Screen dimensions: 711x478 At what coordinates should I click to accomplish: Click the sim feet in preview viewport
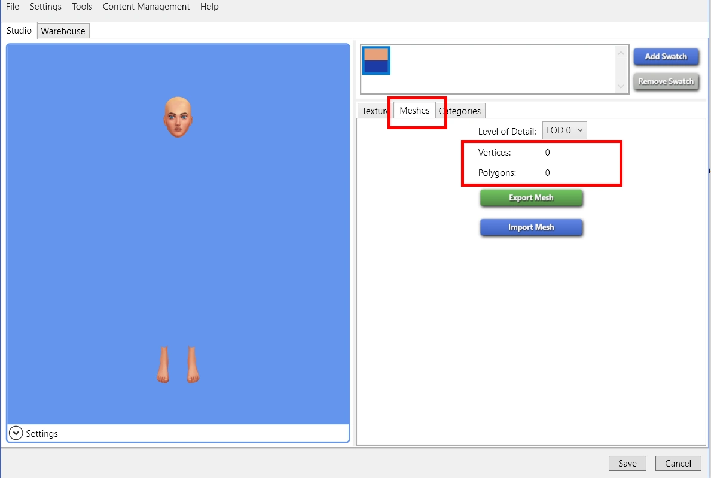click(x=178, y=365)
